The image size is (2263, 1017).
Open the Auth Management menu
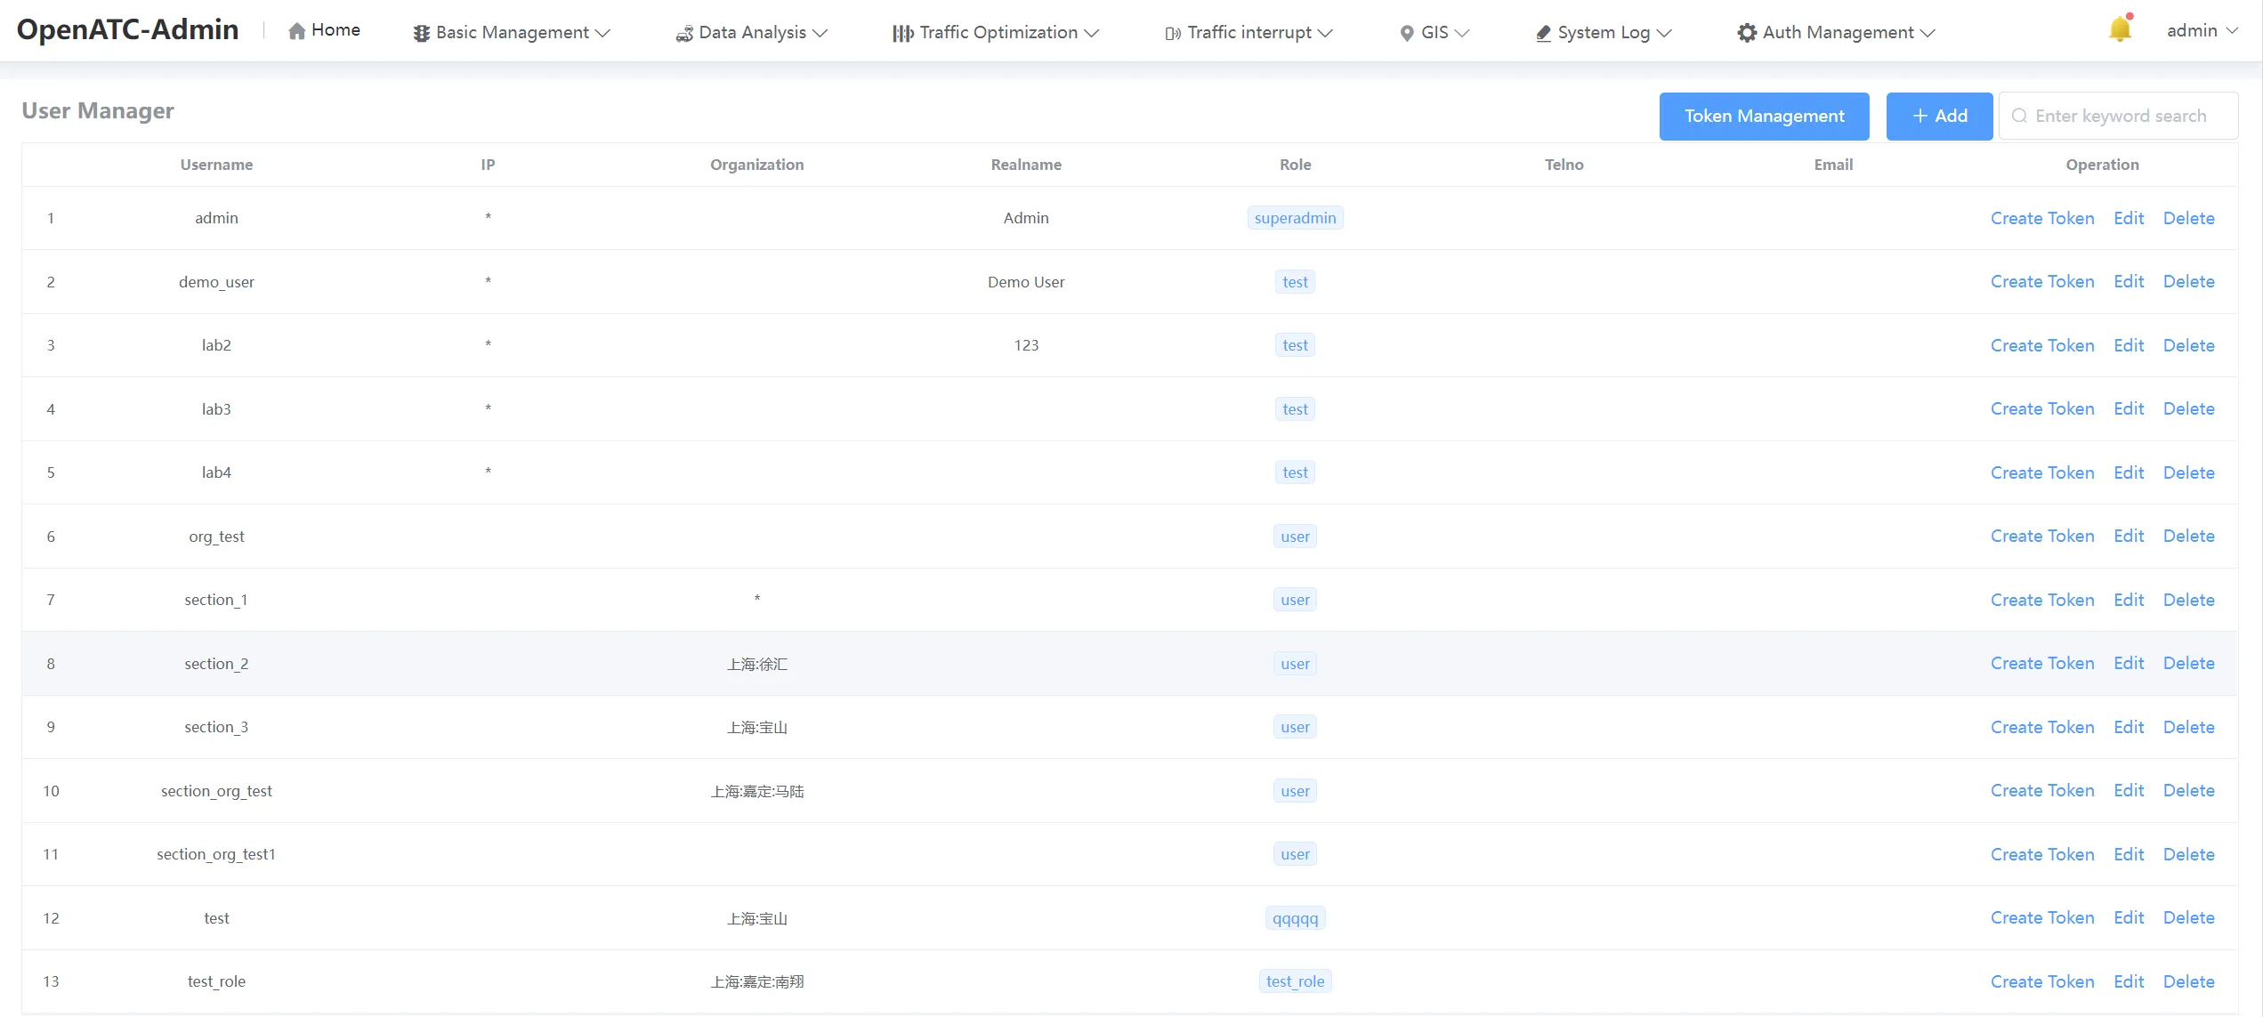pos(1836,33)
